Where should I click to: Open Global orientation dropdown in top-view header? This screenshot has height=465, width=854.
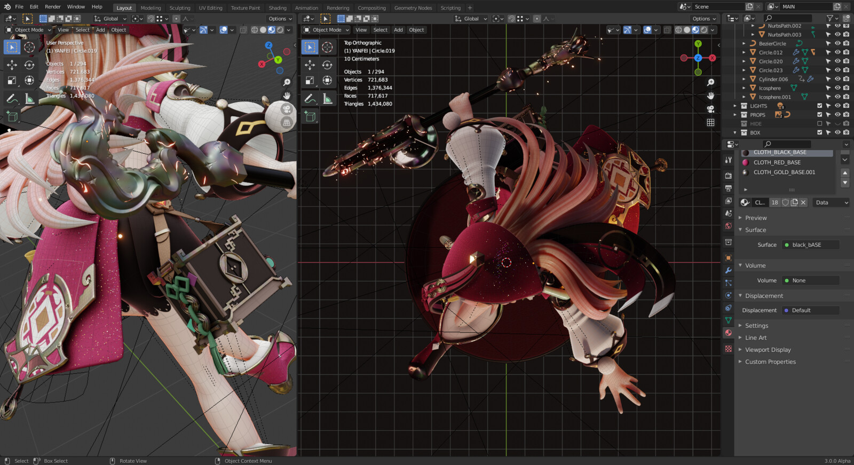coord(471,19)
